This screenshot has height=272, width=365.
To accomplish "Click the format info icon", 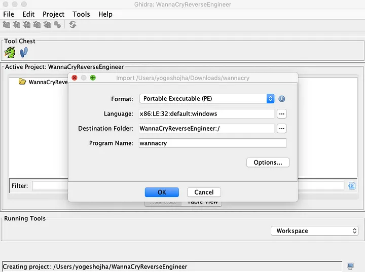I will point(282,99).
